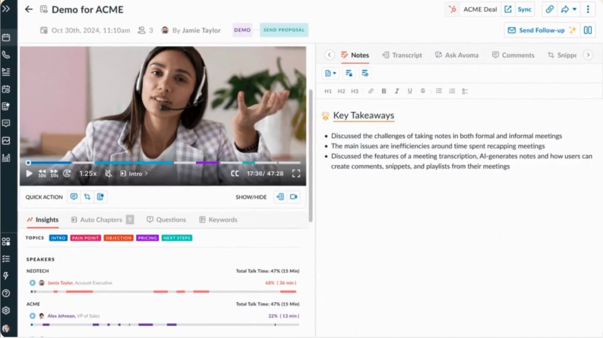The height and width of the screenshot is (338, 603).
Task: Toggle closed captions on the video
Action: pos(234,174)
